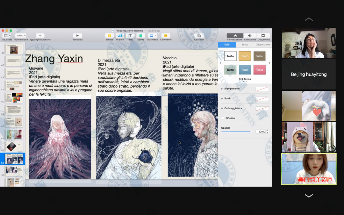Screen dimensions: 344x215
Task: Open the Bordo preview well
Action: click(262, 99)
